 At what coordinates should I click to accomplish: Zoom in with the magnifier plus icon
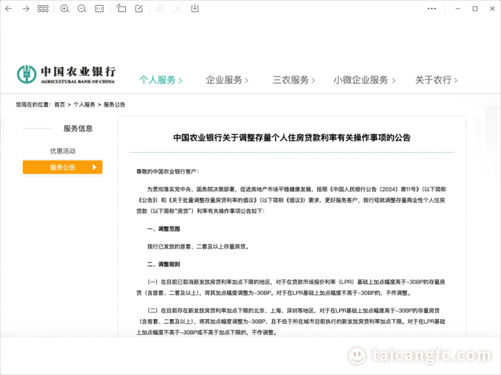[x=64, y=9]
